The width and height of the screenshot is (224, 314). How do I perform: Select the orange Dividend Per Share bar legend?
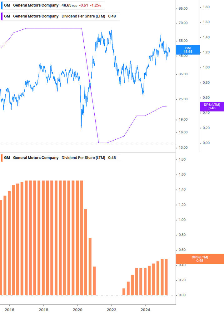(61, 158)
